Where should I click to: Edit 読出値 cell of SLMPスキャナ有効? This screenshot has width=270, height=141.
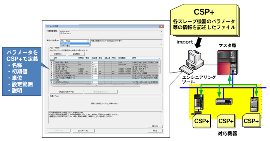coord(95,62)
